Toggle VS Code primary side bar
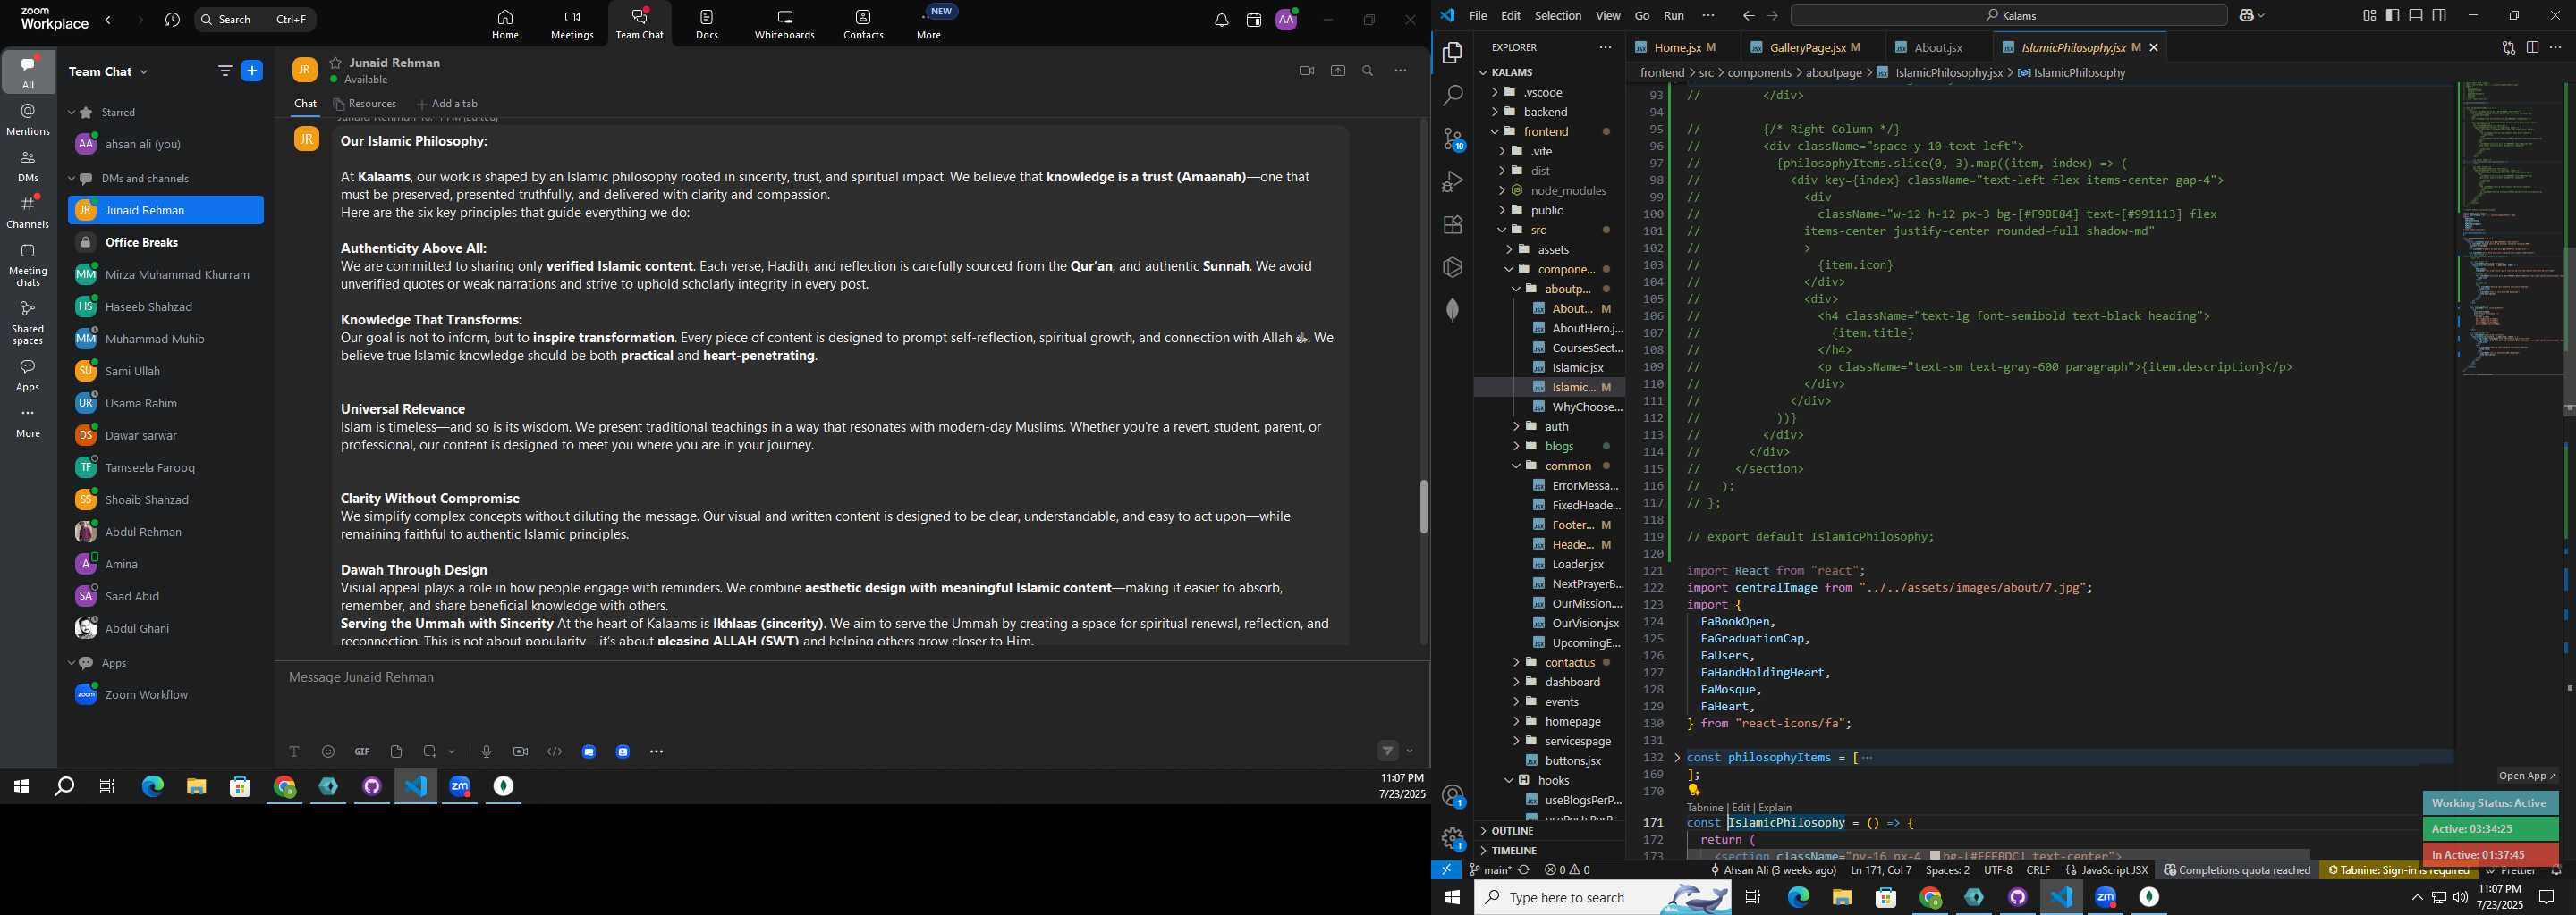This screenshot has width=2576, height=915. 2392,16
